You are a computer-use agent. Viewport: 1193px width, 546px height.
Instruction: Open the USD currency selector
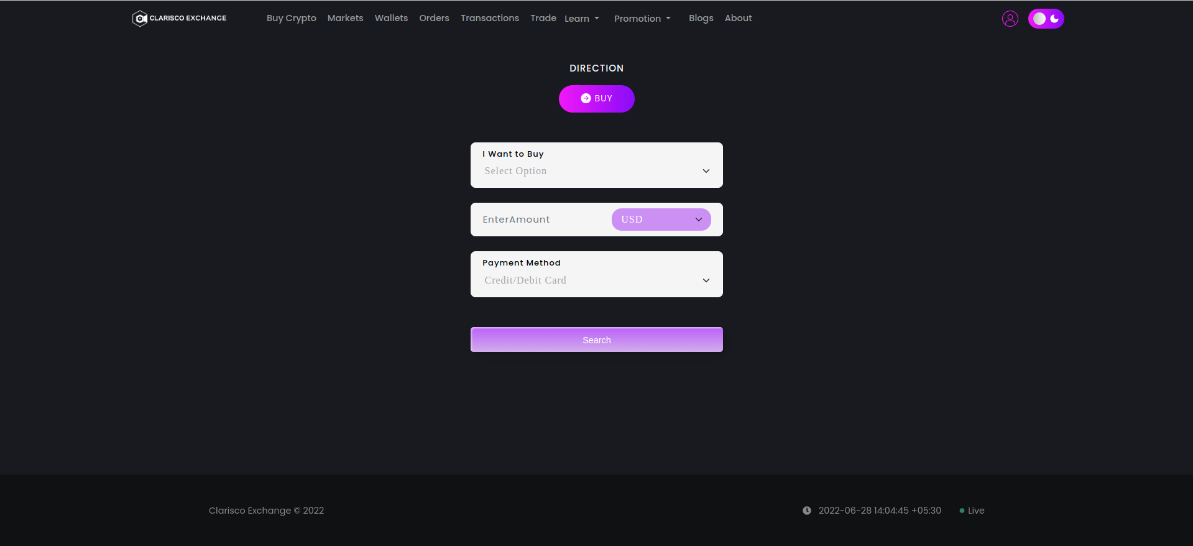click(661, 220)
